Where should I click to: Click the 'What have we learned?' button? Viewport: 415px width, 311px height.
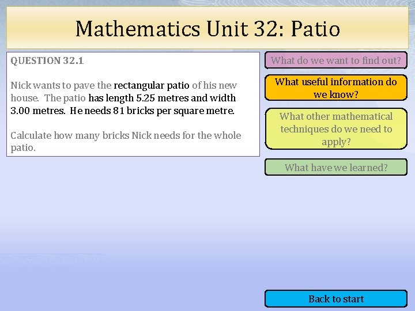point(336,167)
